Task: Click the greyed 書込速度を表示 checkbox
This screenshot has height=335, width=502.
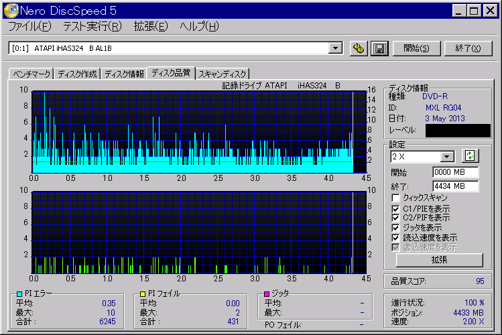Action: coord(395,247)
